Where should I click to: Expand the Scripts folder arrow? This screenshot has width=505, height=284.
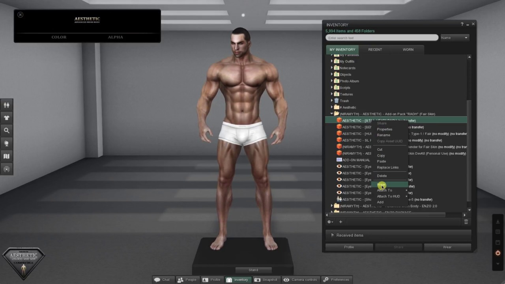point(332,88)
